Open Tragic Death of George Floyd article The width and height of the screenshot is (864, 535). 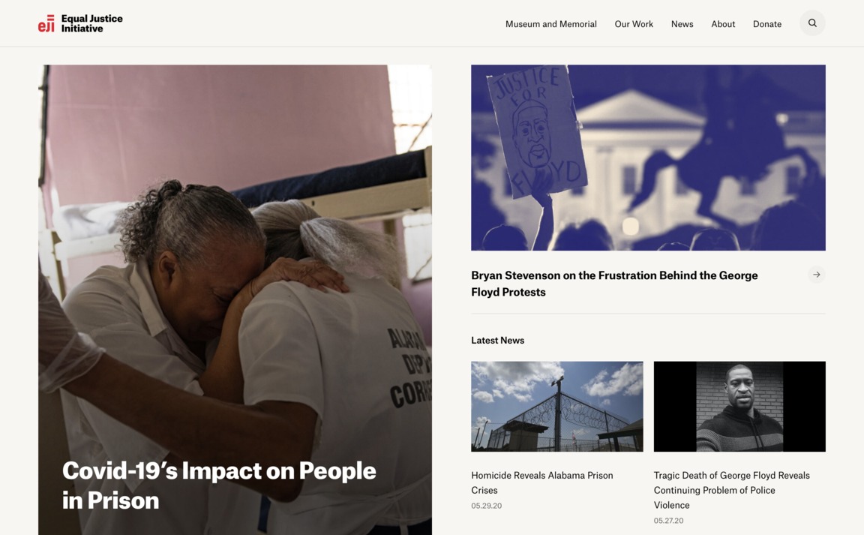732,490
